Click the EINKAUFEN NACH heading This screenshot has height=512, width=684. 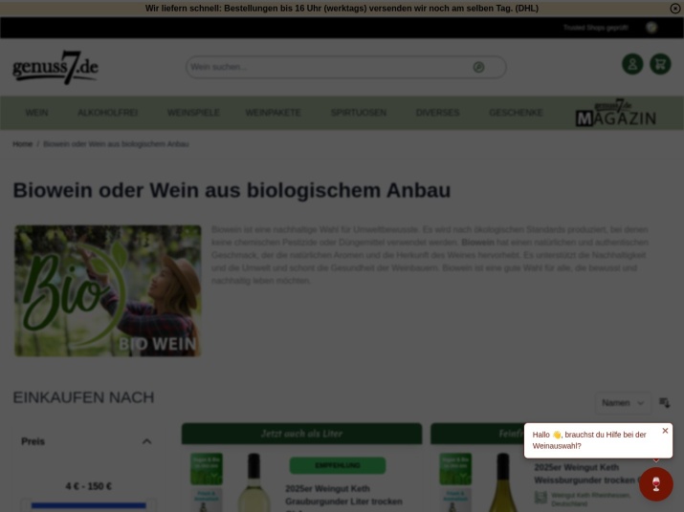tap(83, 397)
